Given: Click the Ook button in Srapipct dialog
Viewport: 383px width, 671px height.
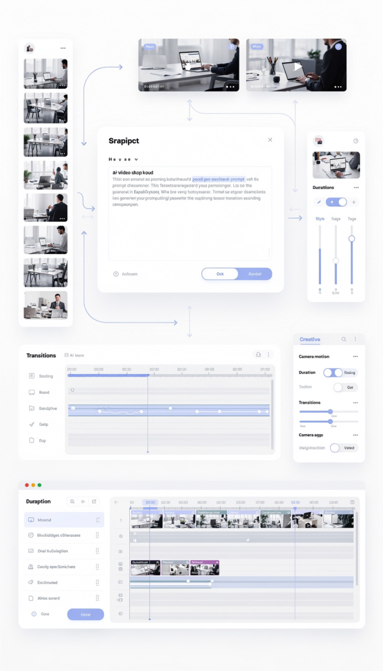Looking at the screenshot, I should click(x=220, y=274).
